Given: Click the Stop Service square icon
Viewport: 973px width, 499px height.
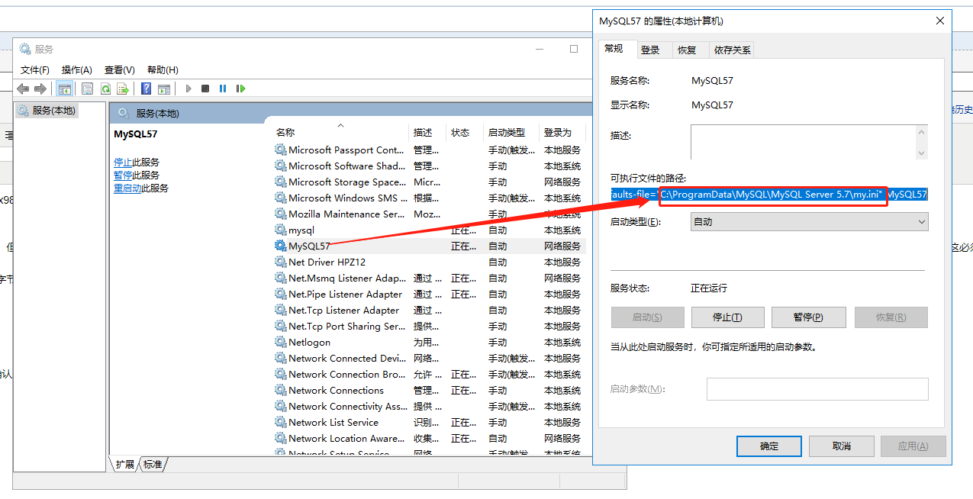Looking at the screenshot, I should 205,89.
